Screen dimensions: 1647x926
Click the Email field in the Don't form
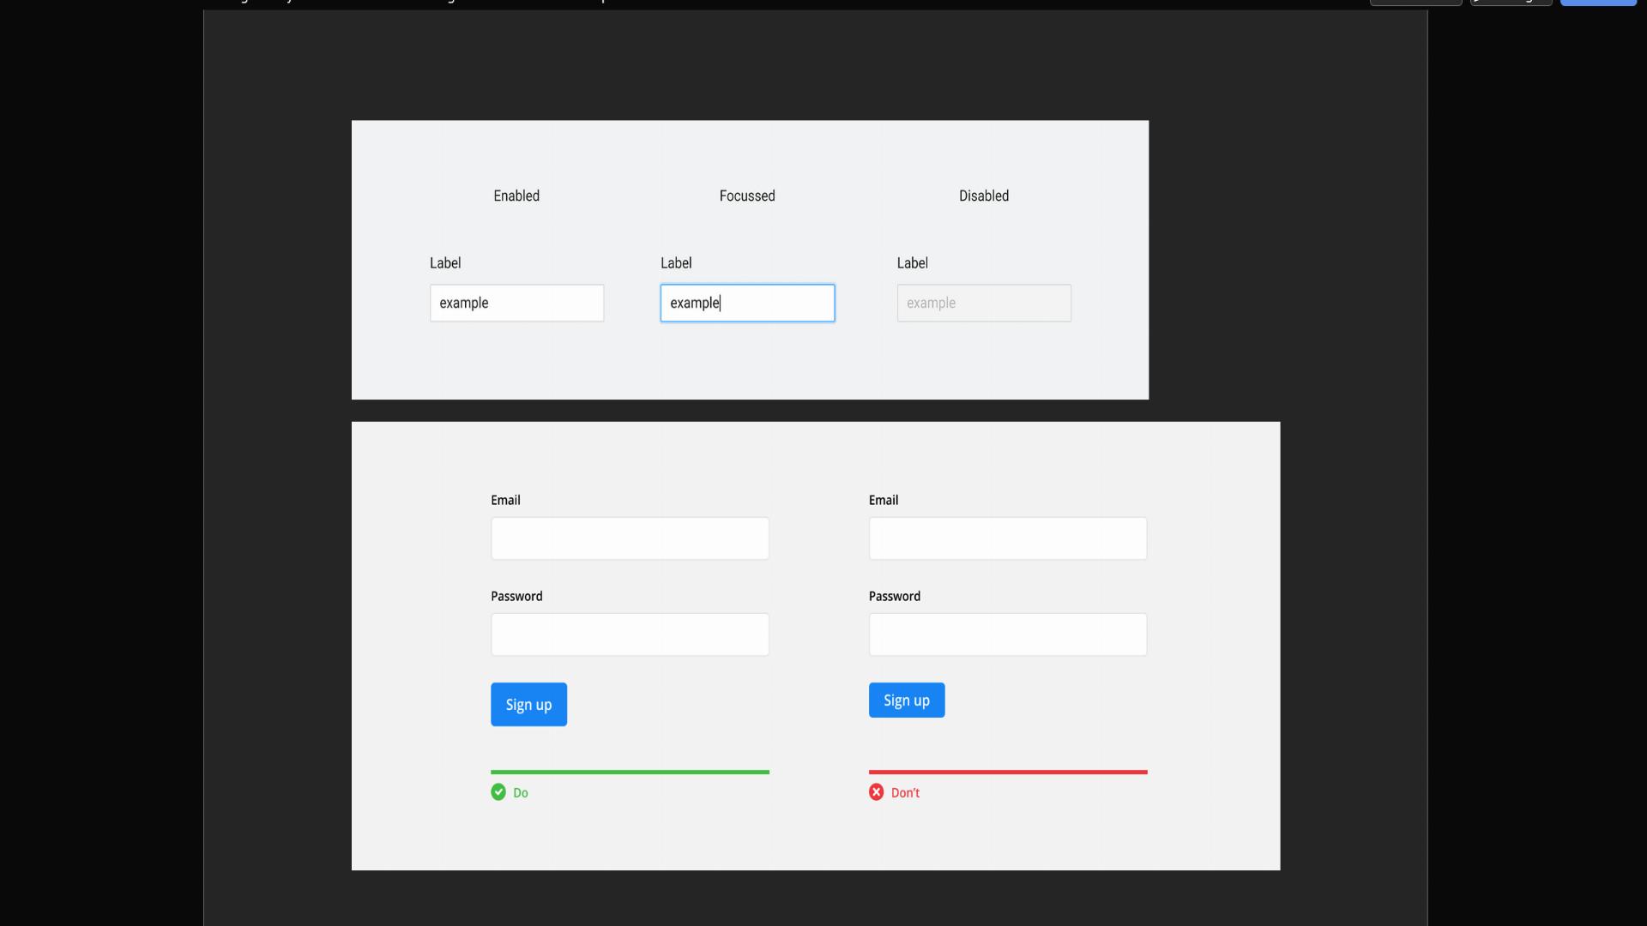pos(1008,538)
